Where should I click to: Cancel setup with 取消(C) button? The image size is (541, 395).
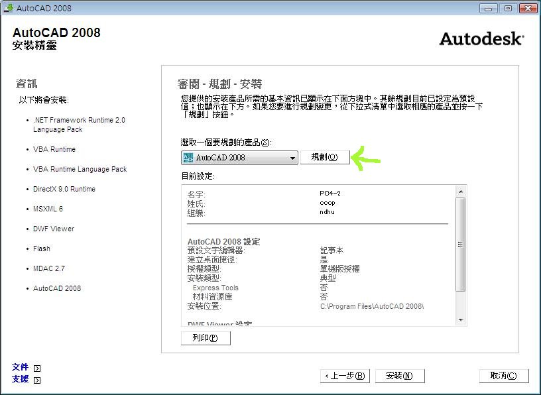point(504,376)
